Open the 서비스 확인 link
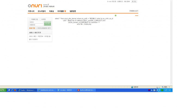 33,36
